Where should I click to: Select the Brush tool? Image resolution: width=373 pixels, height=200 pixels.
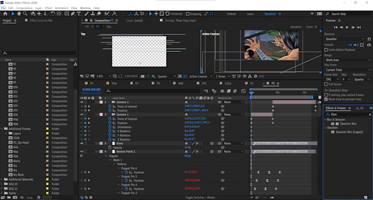coord(87,14)
